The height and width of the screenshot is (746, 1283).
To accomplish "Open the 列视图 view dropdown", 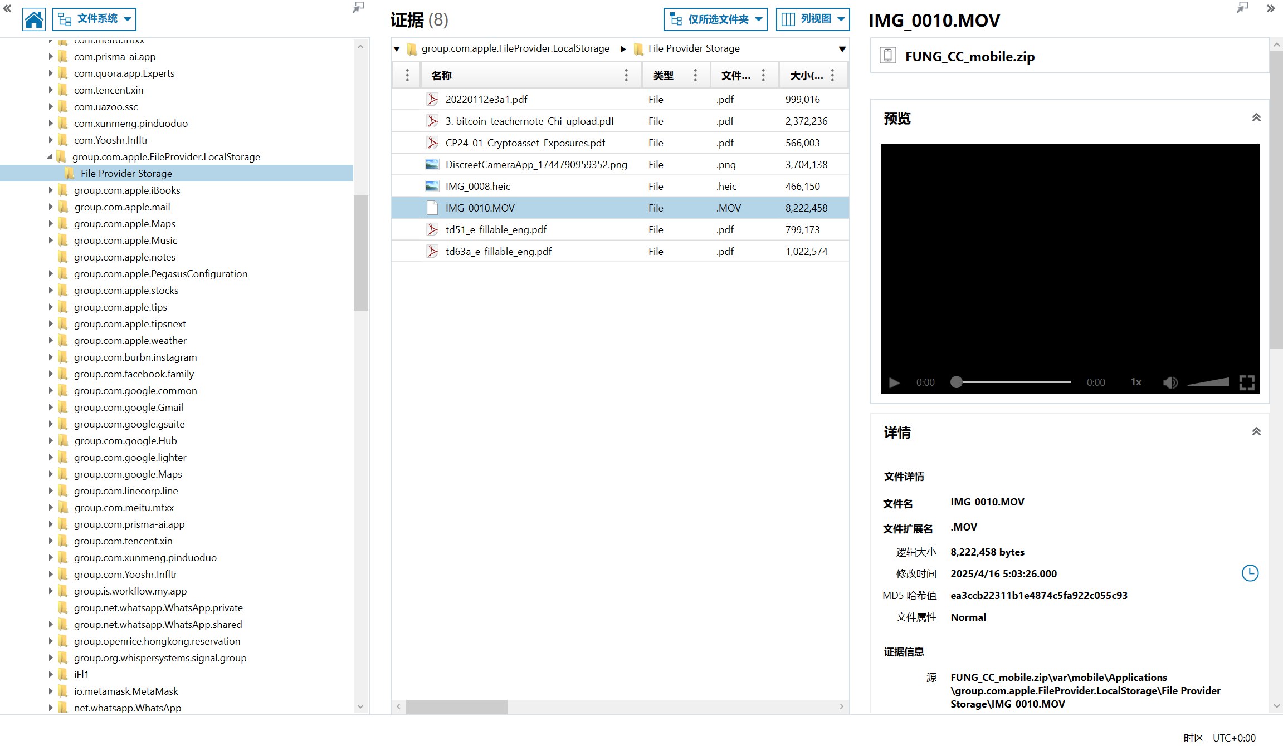I will pyautogui.click(x=813, y=19).
